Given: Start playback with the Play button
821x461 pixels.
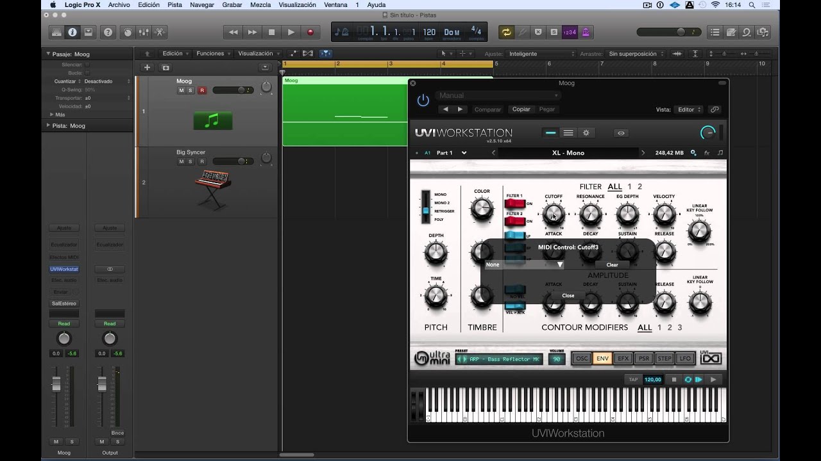Looking at the screenshot, I should tap(291, 32).
